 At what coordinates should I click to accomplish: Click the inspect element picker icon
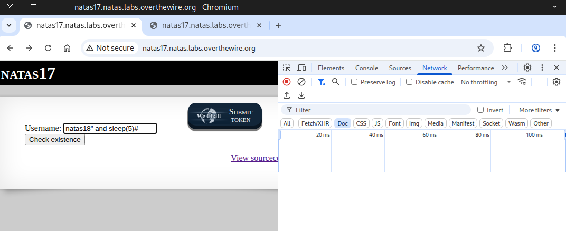[287, 68]
